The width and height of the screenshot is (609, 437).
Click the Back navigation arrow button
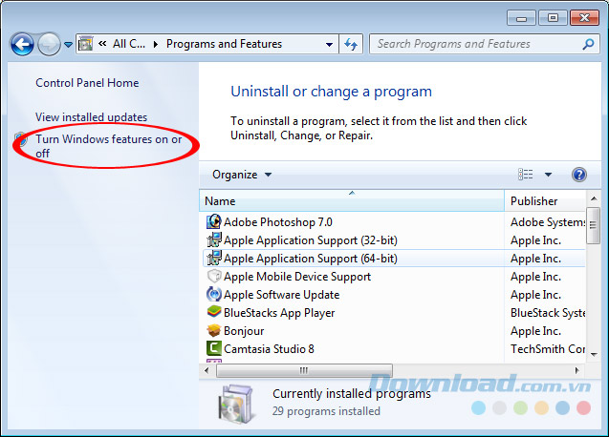(22, 44)
